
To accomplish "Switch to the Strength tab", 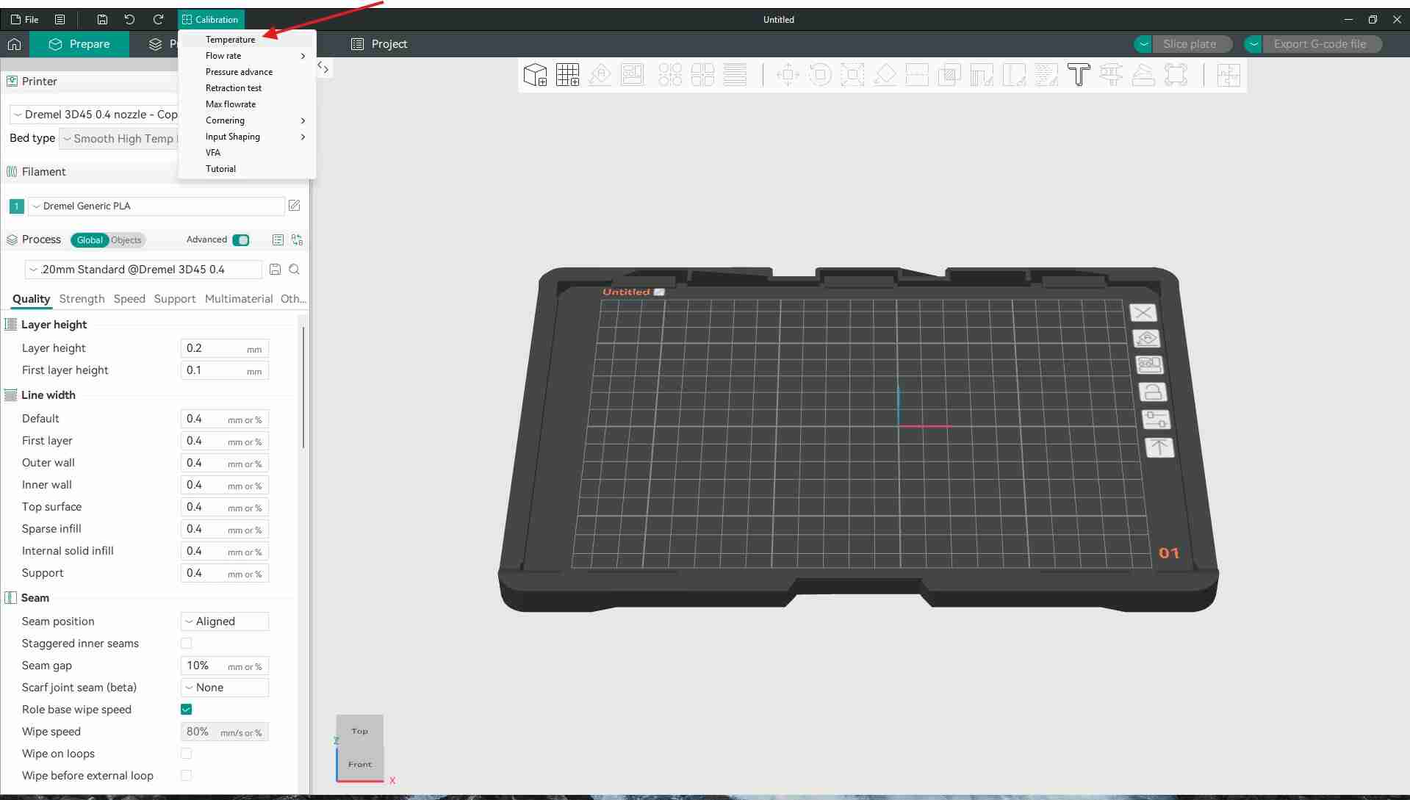I will (x=82, y=299).
